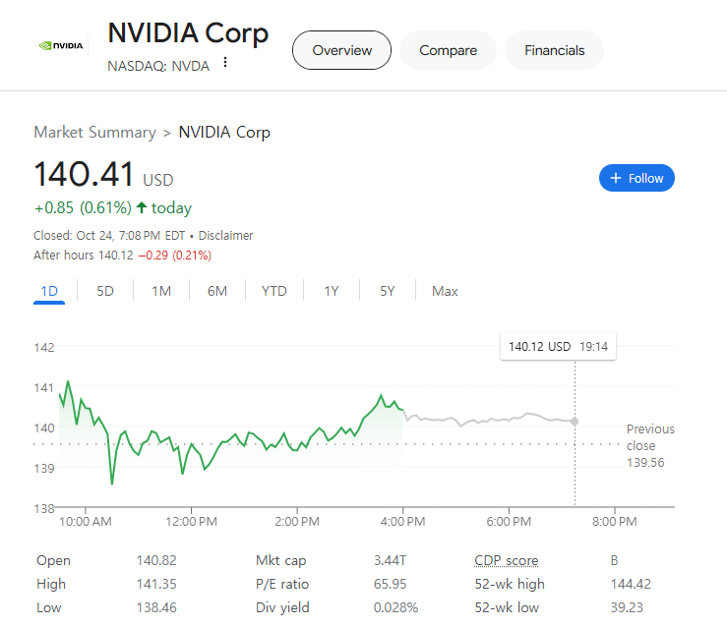Open the Compare tab
The width and height of the screenshot is (727, 627).
tap(448, 50)
